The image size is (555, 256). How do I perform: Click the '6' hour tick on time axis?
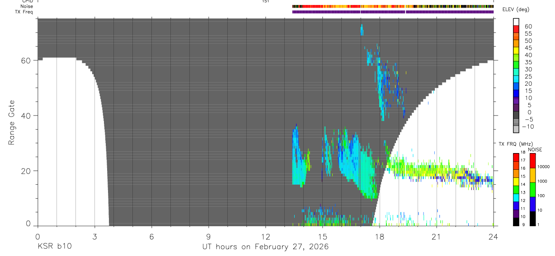pos(151,236)
